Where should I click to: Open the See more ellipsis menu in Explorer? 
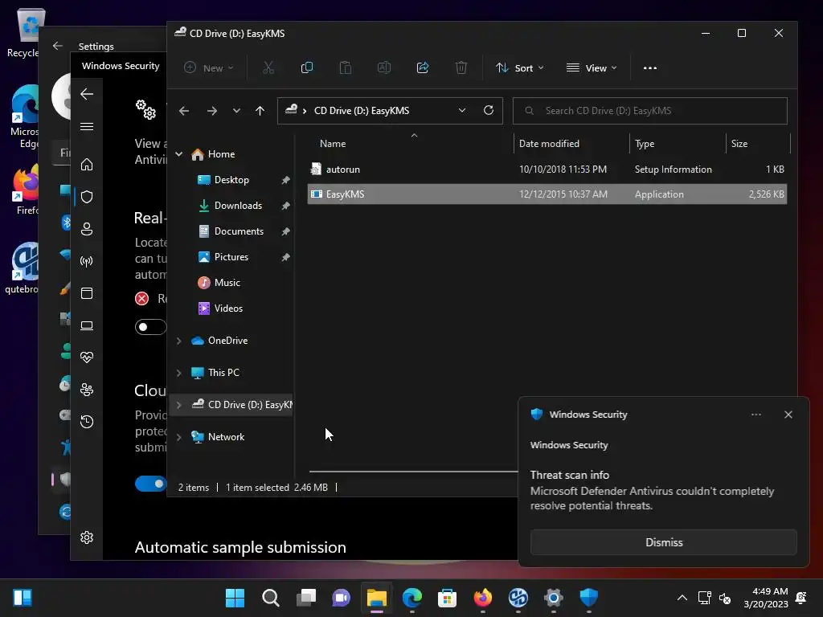click(x=649, y=67)
